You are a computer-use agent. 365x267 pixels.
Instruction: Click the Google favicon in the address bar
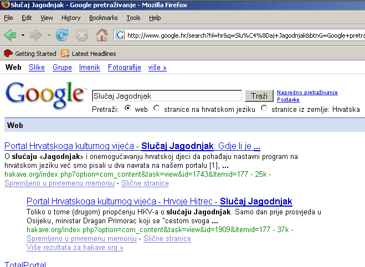coord(120,35)
